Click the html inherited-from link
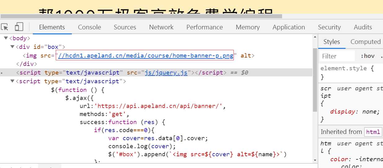The image size is (383, 168). point(373,132)
